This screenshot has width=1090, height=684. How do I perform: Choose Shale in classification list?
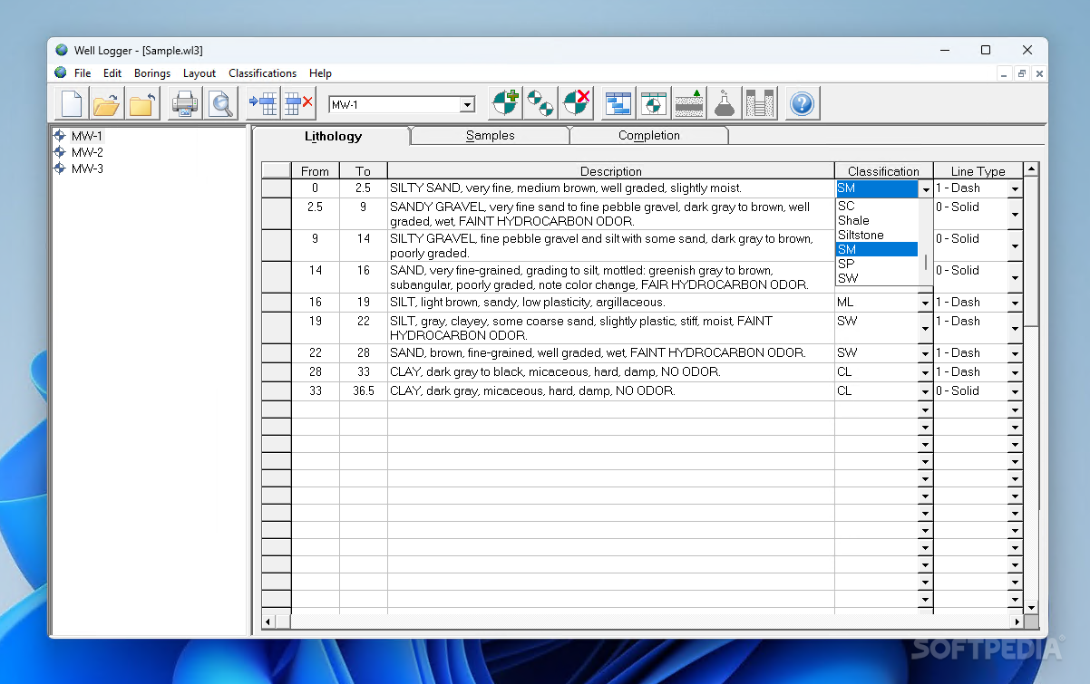pos(876,220)
